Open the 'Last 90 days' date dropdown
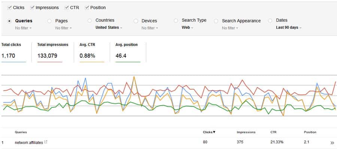The width and height of the screenshot is (337, 149). 289,28
